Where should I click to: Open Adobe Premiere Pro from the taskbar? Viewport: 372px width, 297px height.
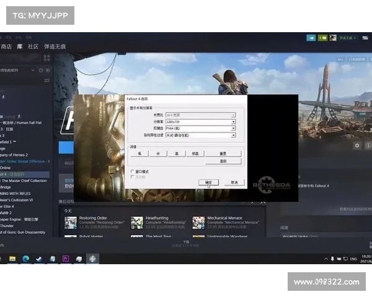(66, 259)
